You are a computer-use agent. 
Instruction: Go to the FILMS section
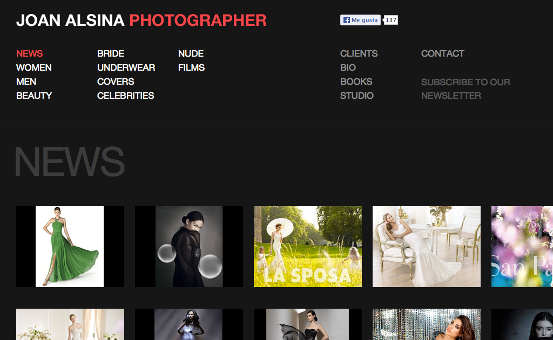point(192,67)
